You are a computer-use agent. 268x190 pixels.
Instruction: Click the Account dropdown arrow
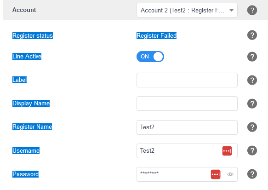tap(231, 10)
